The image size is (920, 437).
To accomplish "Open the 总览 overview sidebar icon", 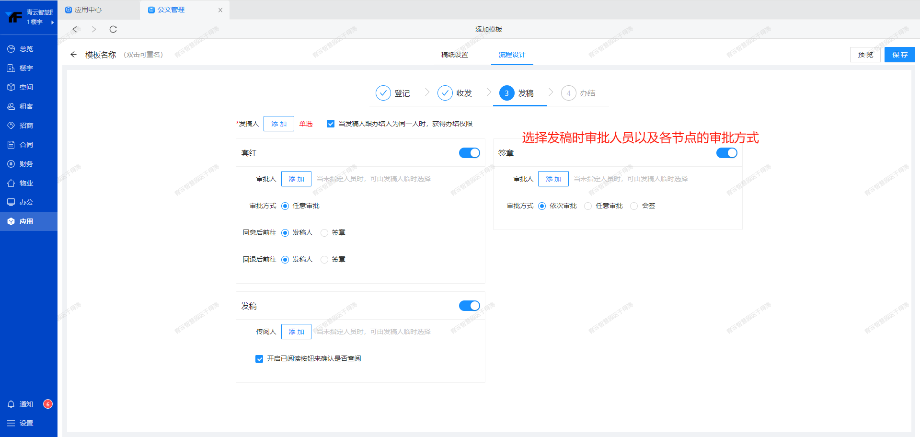I will tap(11, 49).
